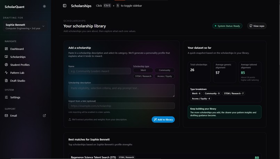Select the Merit scholarship type
Viewport: 280px width, 159px height.
point(143,70)
